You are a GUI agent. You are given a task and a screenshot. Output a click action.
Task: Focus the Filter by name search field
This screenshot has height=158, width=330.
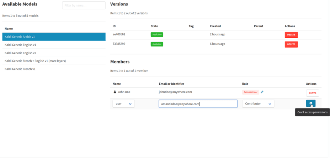(x=84, y=5)
